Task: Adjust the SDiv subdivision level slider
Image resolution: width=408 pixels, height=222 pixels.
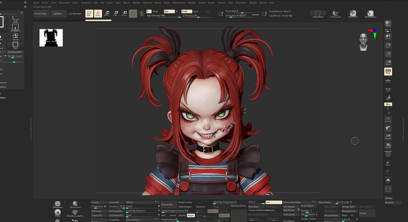Action: [256, 202]
